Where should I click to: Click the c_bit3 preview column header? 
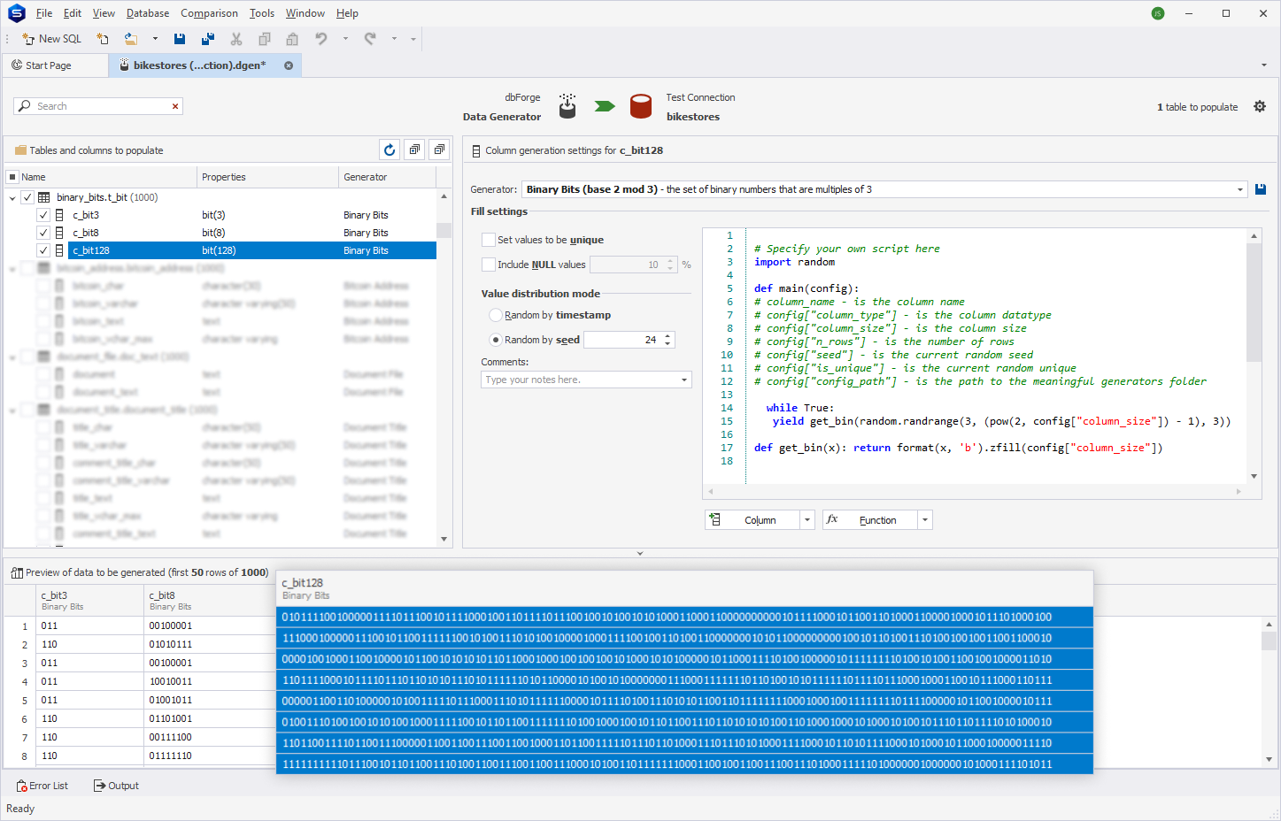pos(90,601)
